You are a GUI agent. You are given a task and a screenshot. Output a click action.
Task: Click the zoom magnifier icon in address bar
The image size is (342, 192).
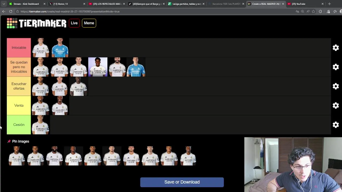[302, 11]
